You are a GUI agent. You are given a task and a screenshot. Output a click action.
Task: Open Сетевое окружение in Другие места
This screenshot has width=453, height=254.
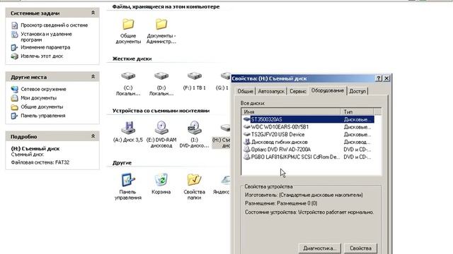coord(43,90)
